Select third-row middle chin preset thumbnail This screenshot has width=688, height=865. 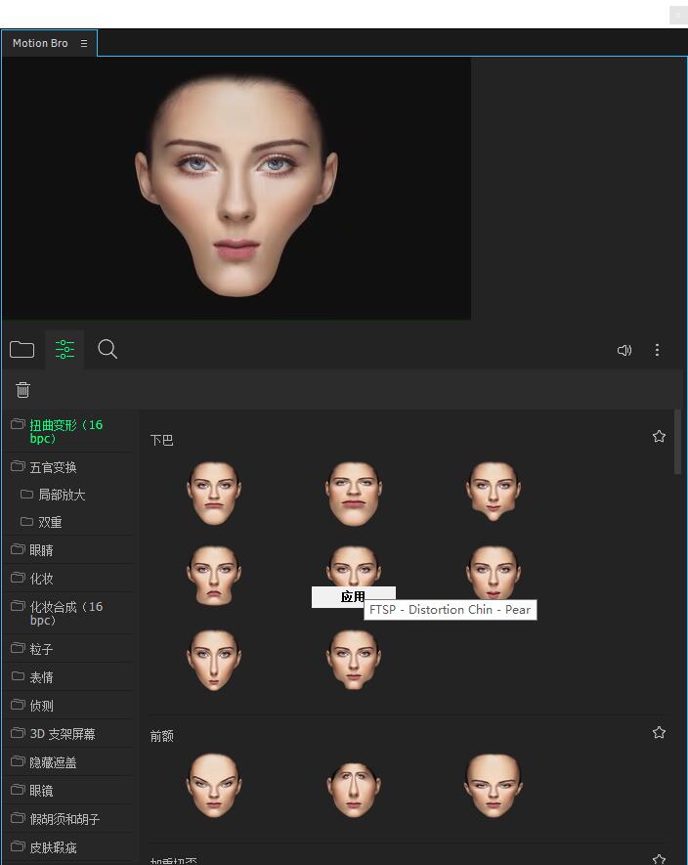click(354, 659)
